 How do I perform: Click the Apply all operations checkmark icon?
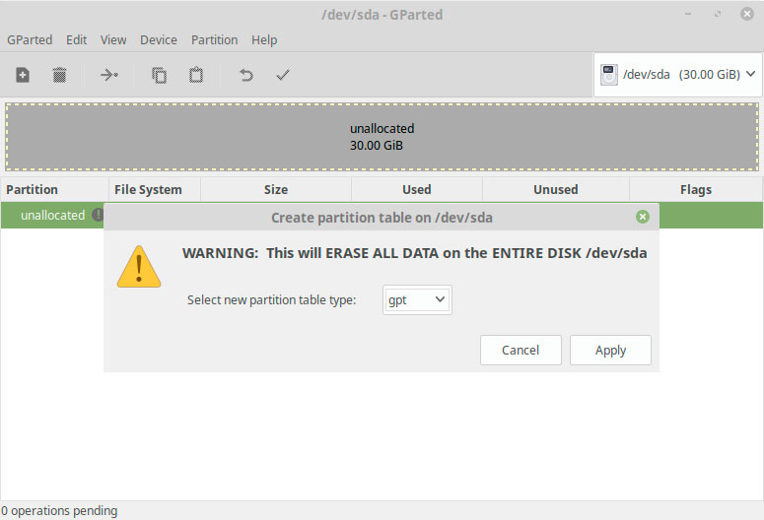[x=283, y=75]
